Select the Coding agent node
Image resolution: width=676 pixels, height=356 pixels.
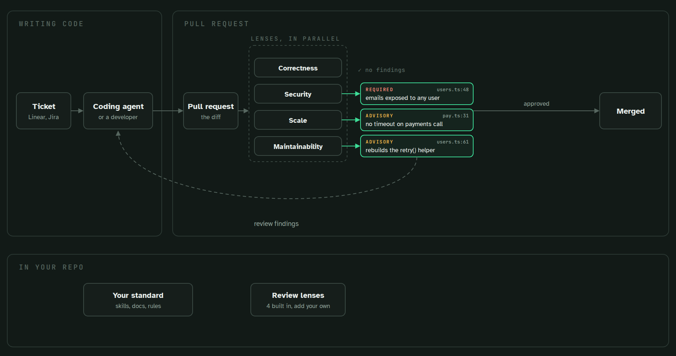tap(118, 111)
